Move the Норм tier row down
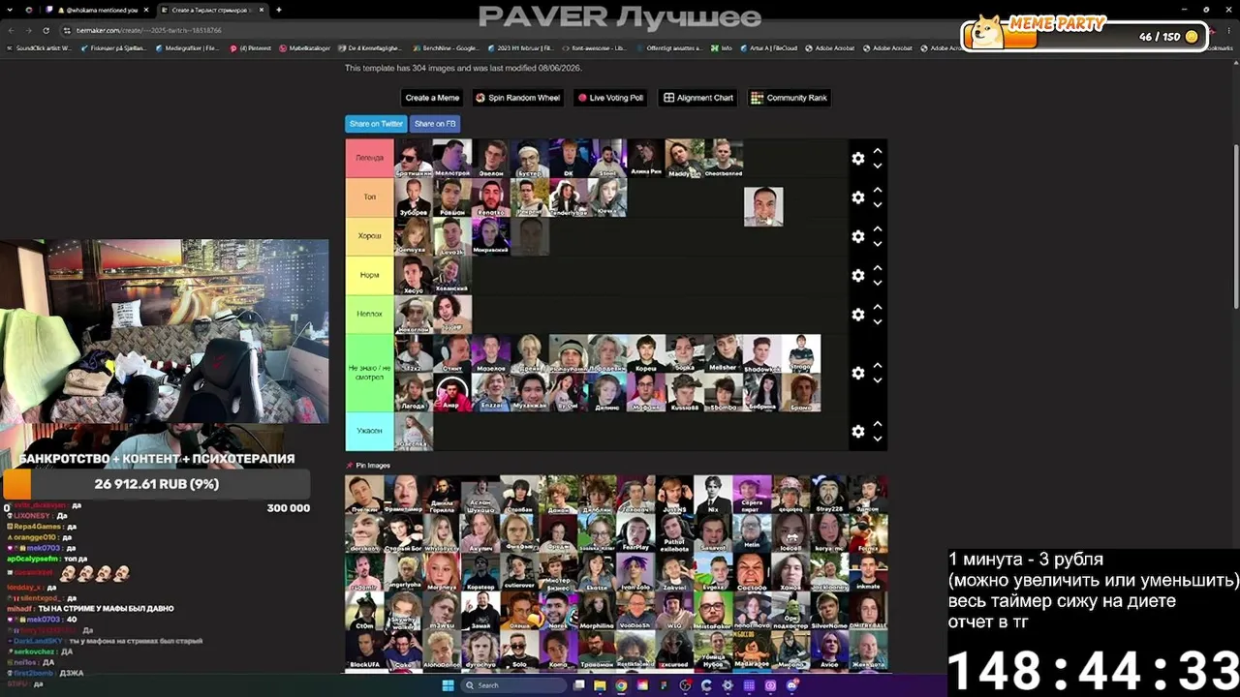Screen dimensions: 1240x697 point(878,283)
